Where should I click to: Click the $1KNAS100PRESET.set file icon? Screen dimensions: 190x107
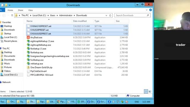click(x=28, y=26)
